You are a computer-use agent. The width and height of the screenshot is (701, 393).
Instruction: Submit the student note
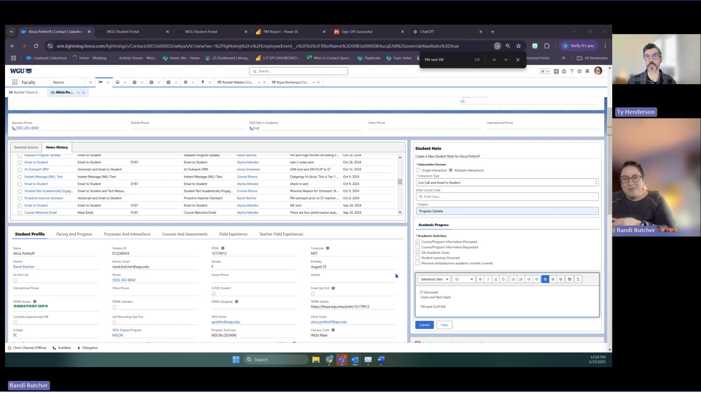pos(424,325)
